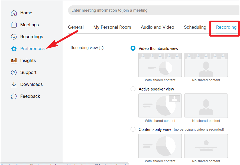Click the Downloads arrow icon
The image size is (240, 165).
pos(14,85)
